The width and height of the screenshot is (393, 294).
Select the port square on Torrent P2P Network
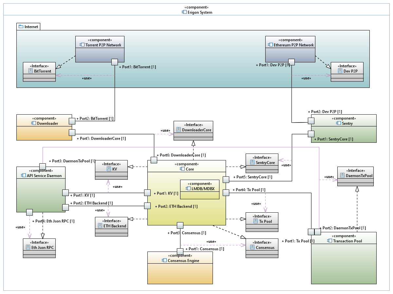(x=115, y=62)
